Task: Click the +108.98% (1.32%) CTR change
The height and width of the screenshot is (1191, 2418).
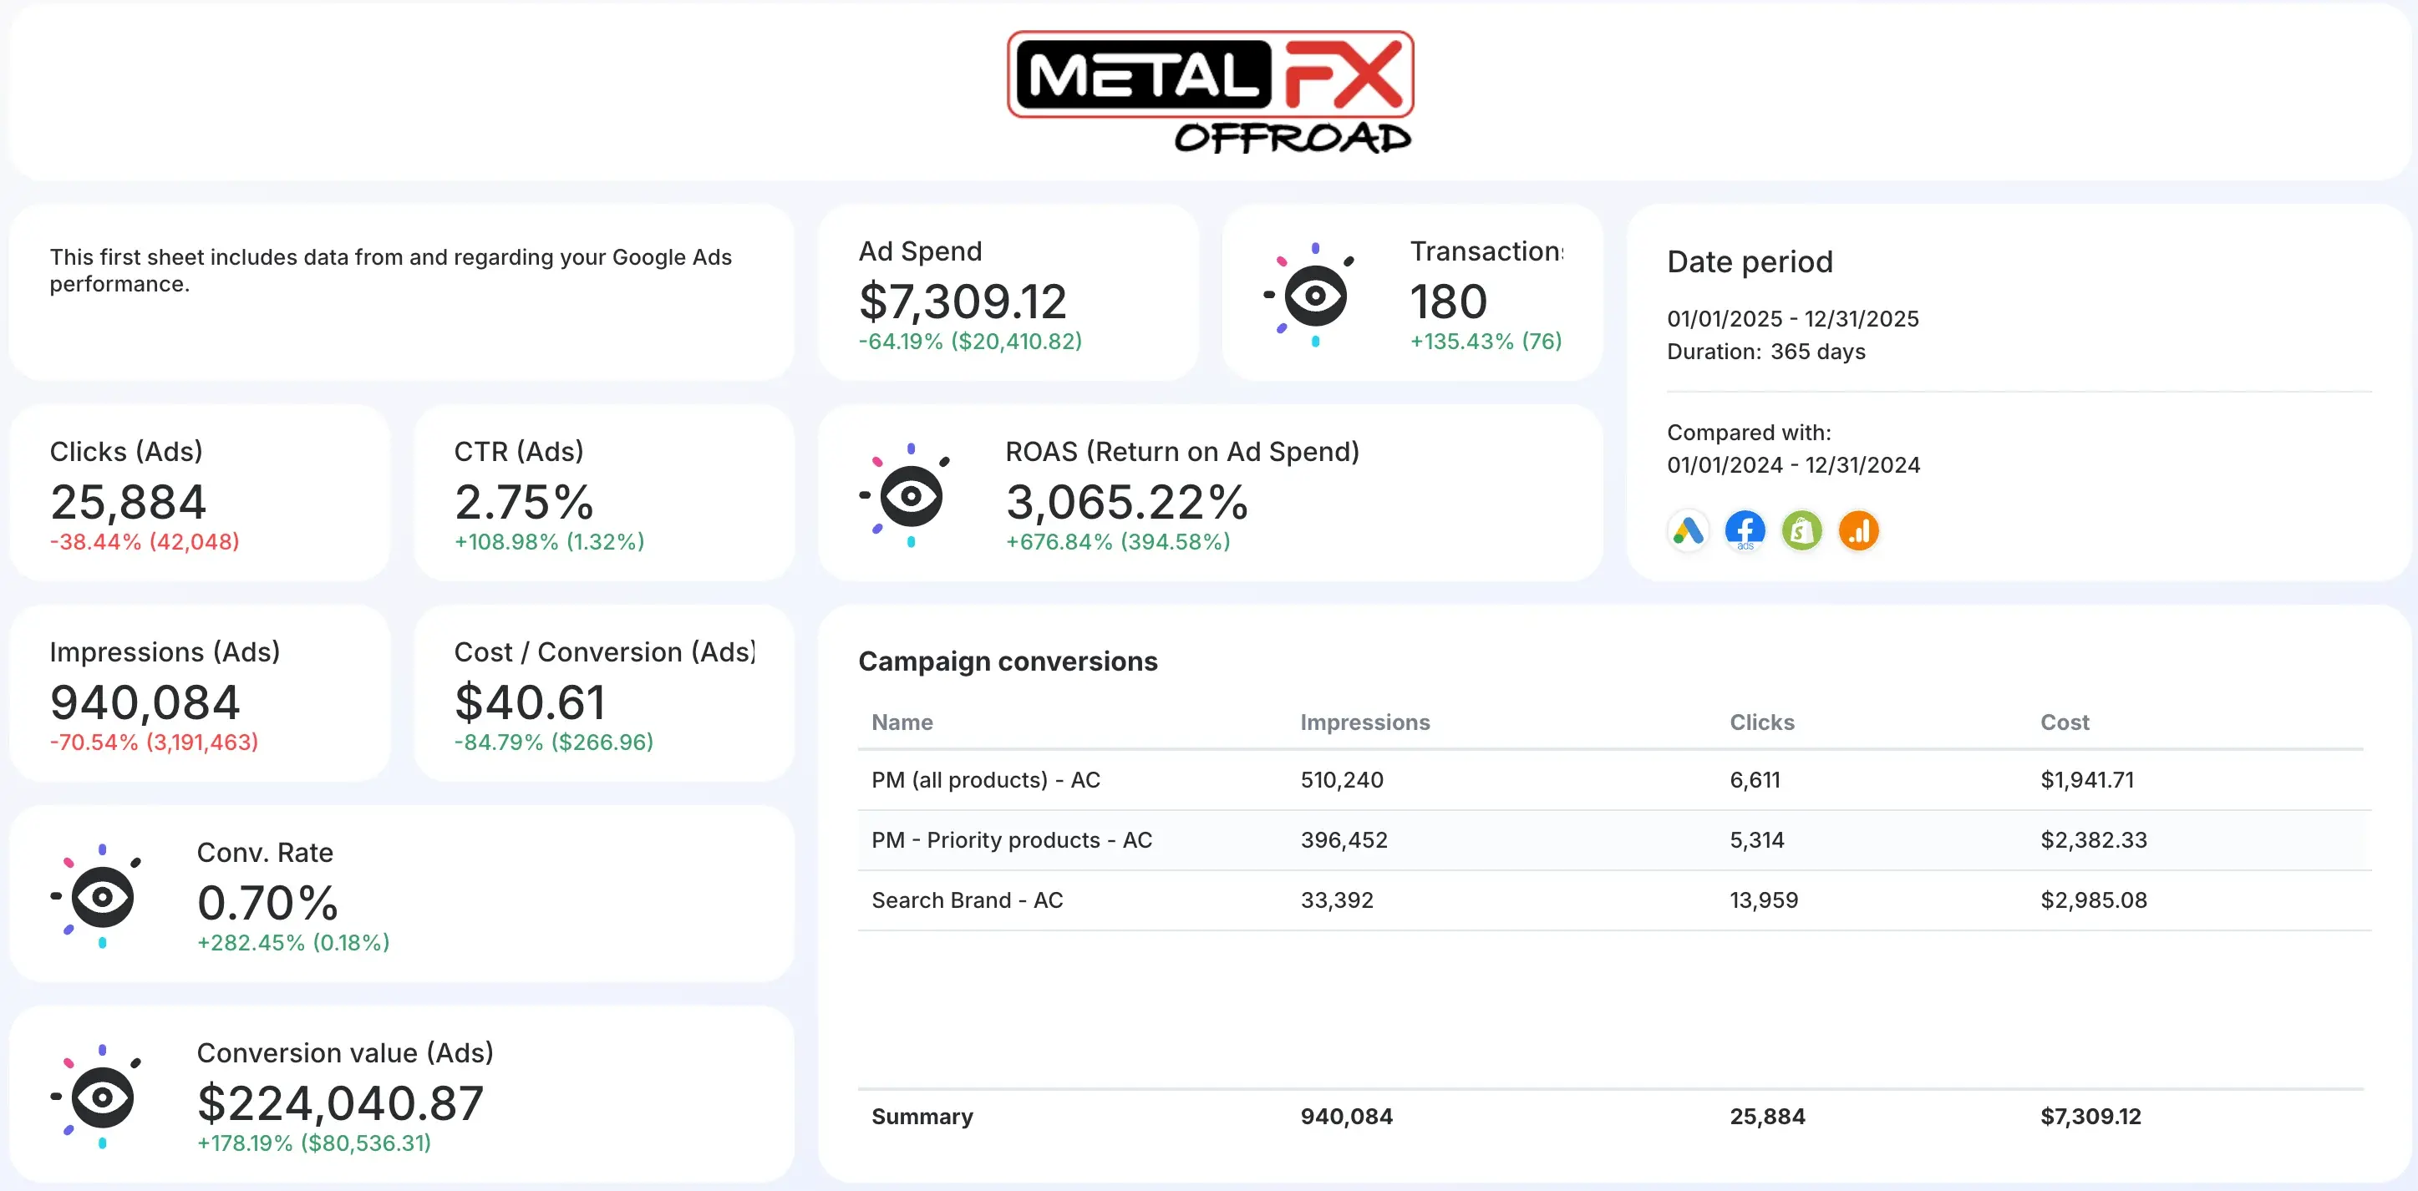Action: coord(549,543)
